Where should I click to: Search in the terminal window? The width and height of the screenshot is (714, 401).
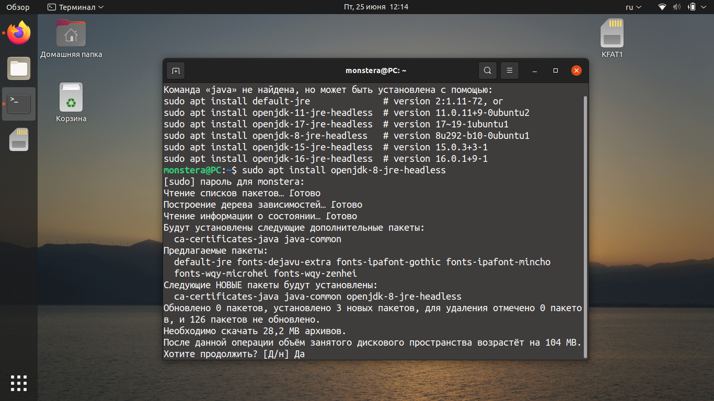point(487,70)
